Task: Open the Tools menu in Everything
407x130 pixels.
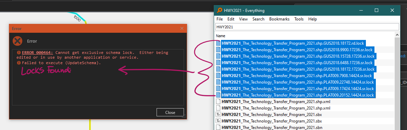Action: point(299,19)
